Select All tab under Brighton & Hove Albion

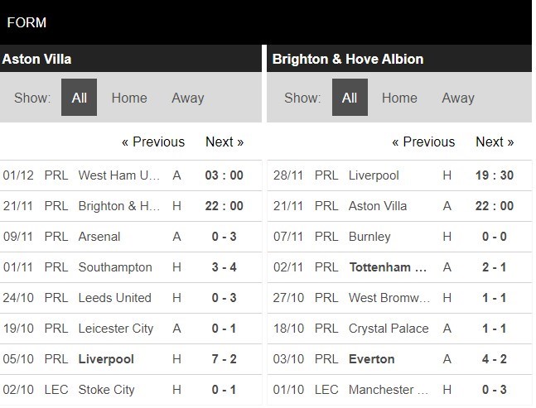click(x=350, y=98)
